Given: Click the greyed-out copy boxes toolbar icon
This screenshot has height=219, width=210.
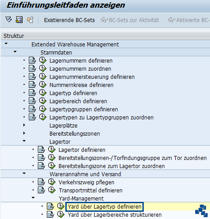Looking at the screenshot, I should [30, 20].
